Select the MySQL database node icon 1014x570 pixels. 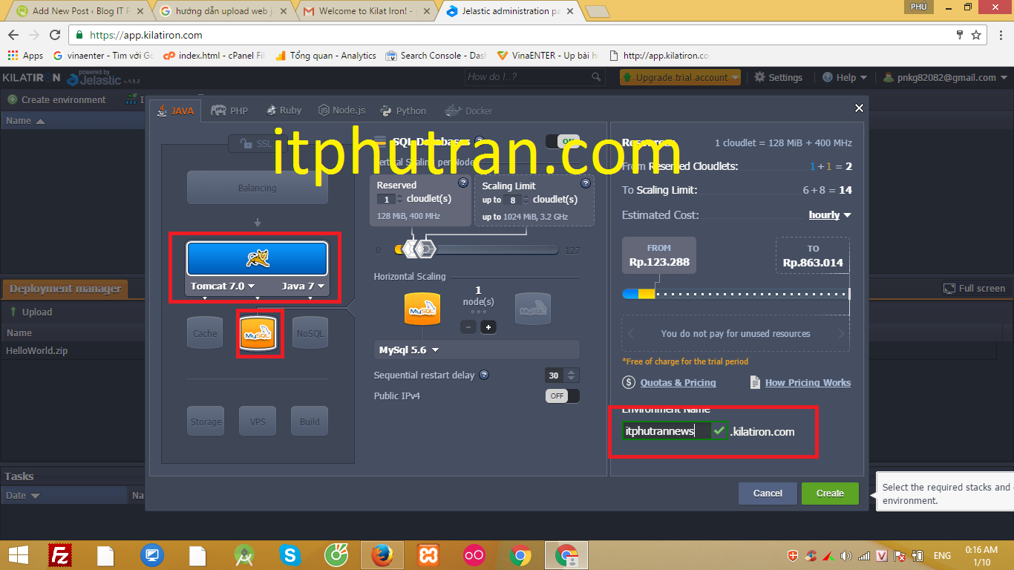point(259,334)
